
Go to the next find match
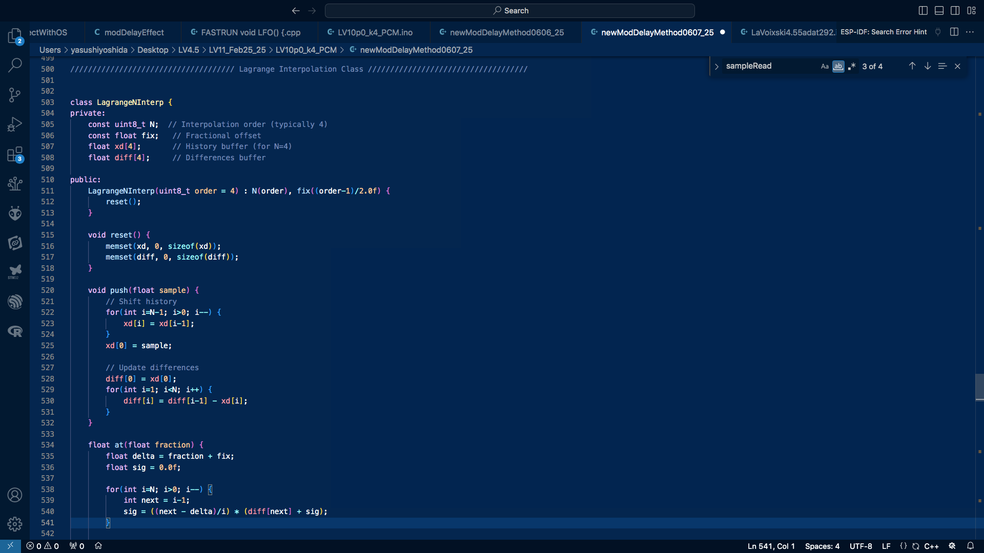point(927,66)
